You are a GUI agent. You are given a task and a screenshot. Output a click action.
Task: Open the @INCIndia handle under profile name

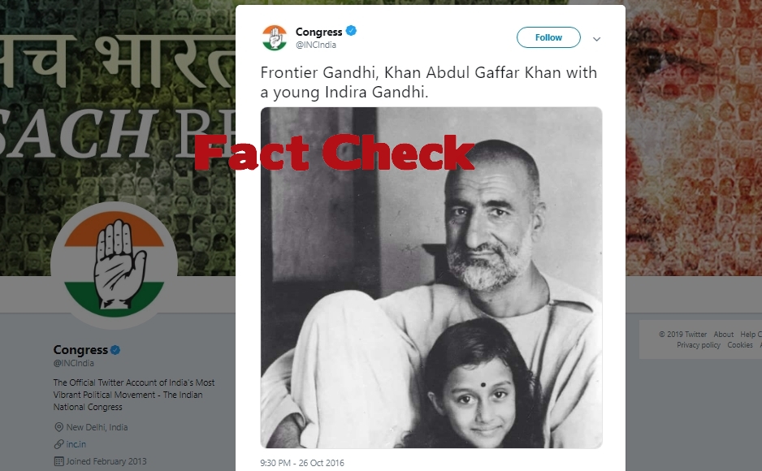tap(74, 363)
